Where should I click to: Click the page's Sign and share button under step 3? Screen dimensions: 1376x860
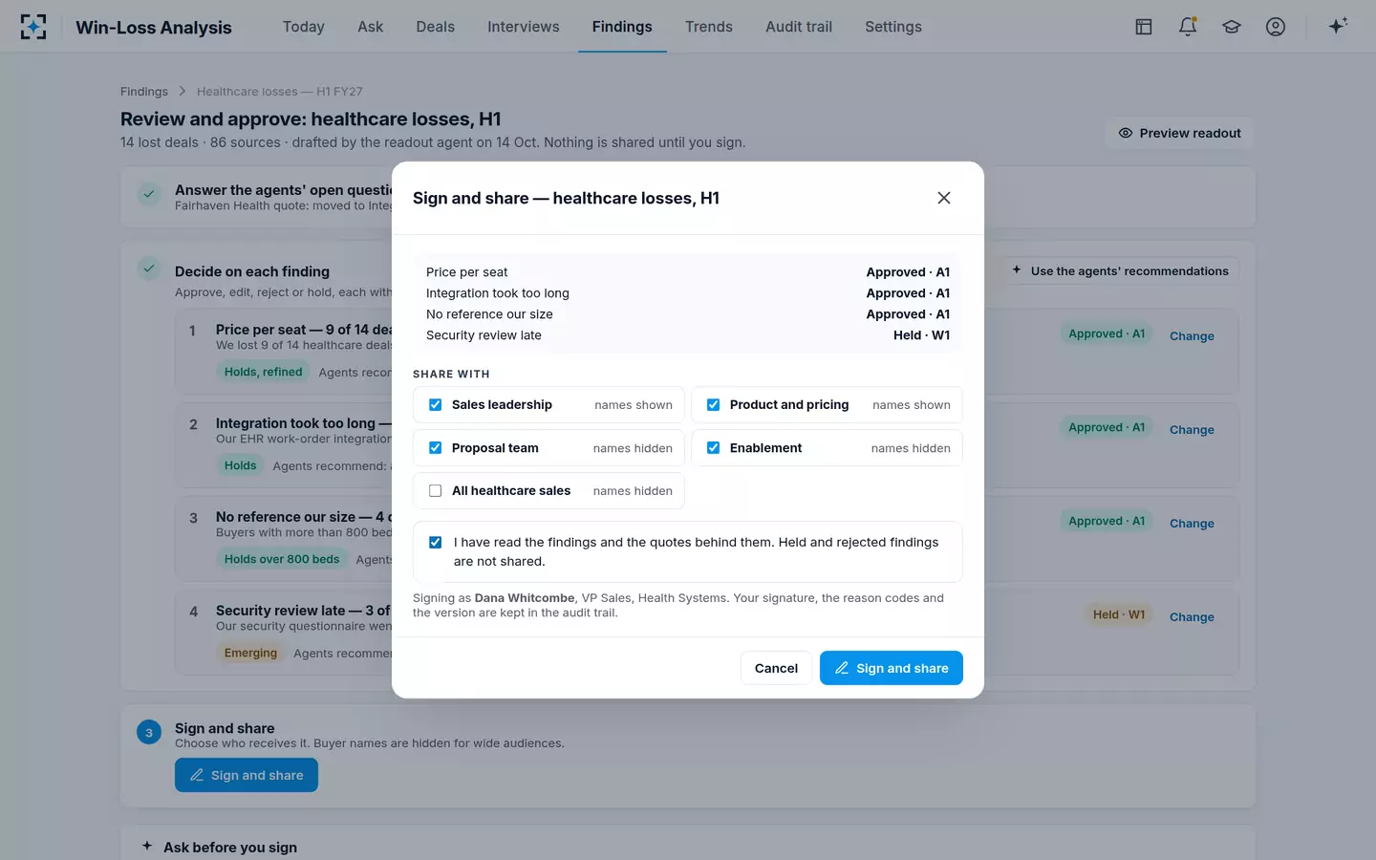pyautogui.click(x=247, y=775)
